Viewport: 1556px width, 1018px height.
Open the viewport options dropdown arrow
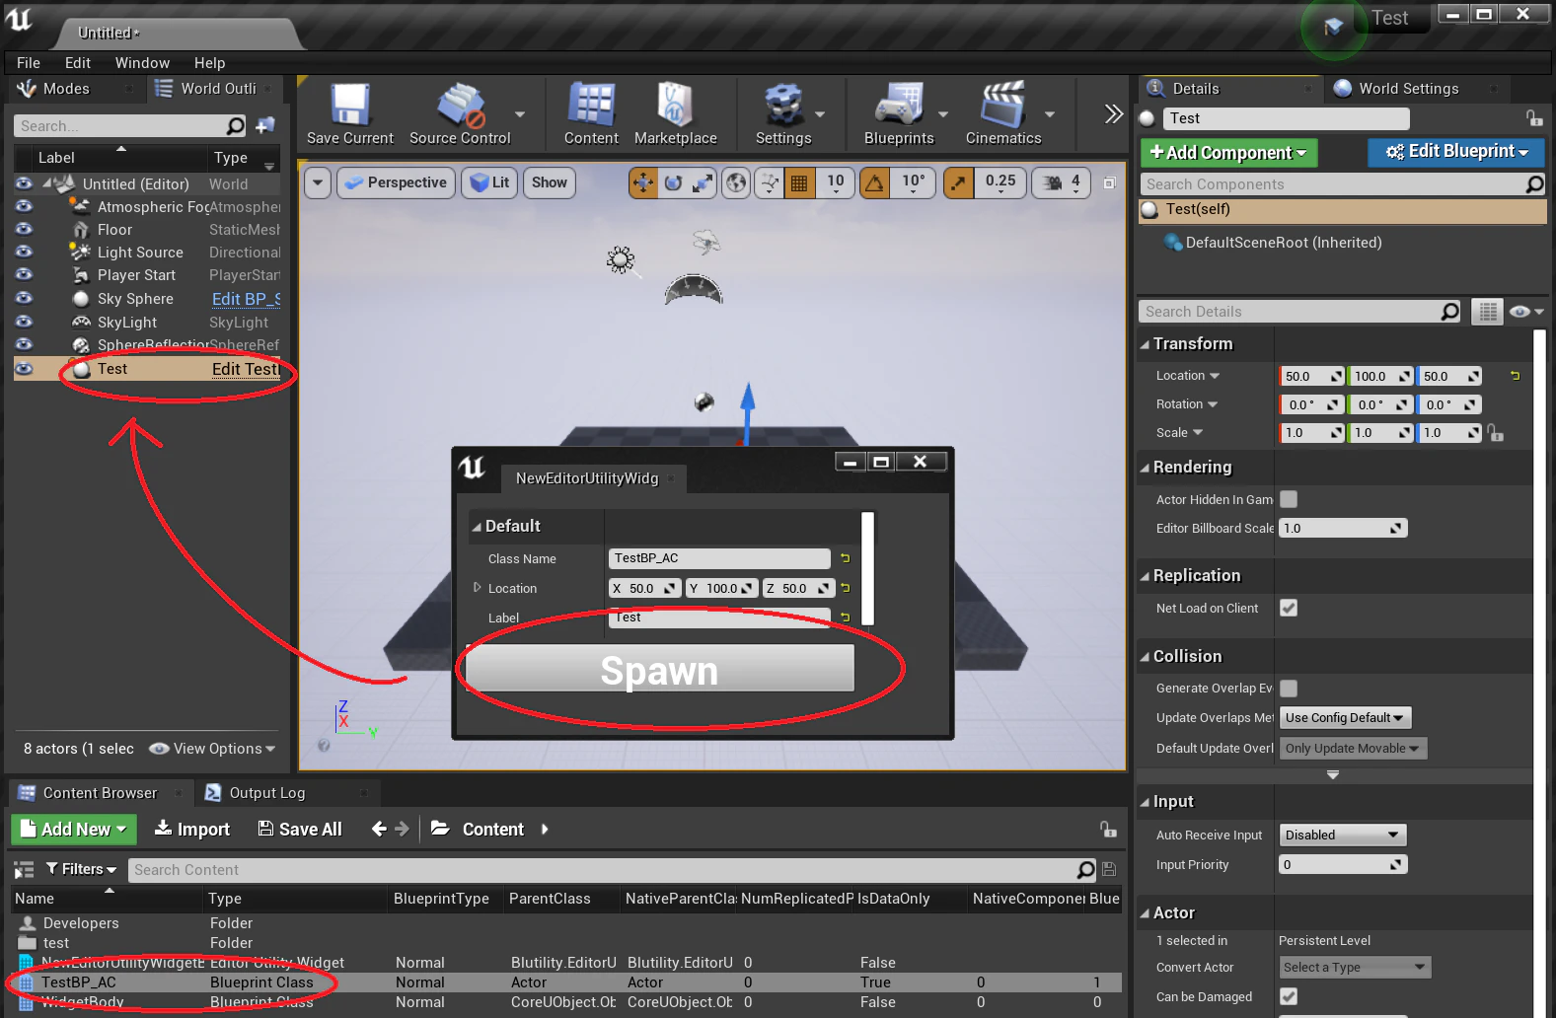[318, 182]
